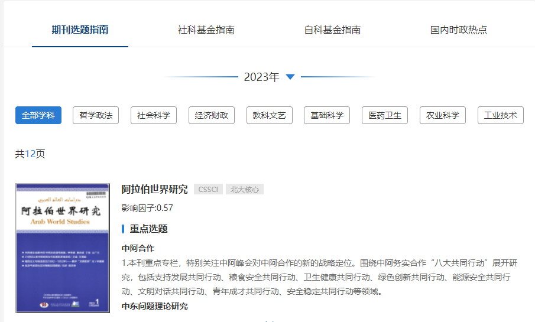Open the 自科基金指南 tab

click(x=332, y=30)
